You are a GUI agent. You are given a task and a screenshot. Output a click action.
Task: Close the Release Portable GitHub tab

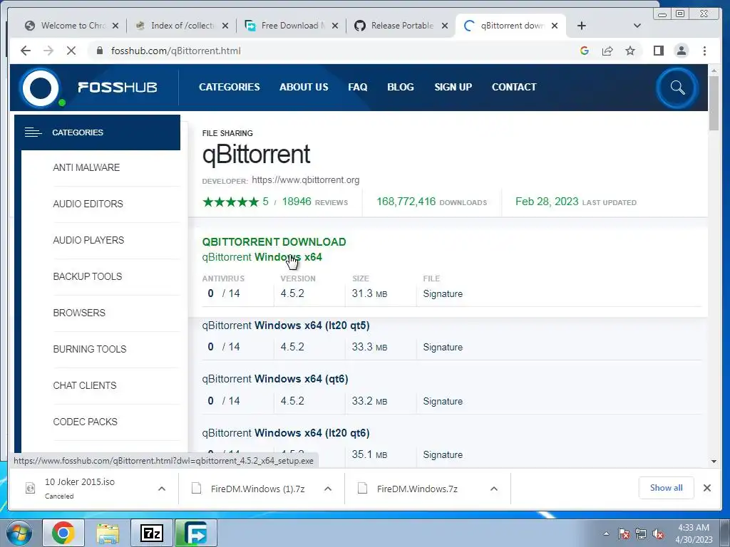coord(445,26)
